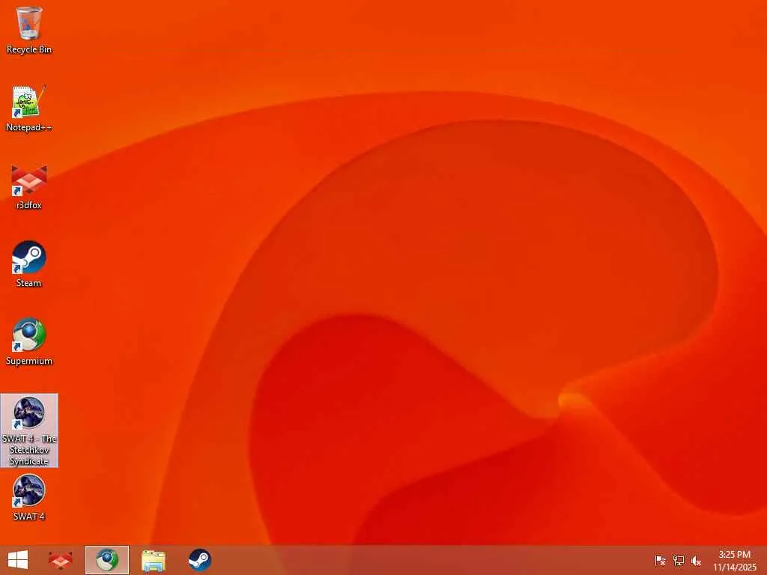Image resolution: width=767 pixels, height=575 pixels.
Task: Open File Explorer from the taskbar
Action: pyautogui.click(x=153, y=560)
